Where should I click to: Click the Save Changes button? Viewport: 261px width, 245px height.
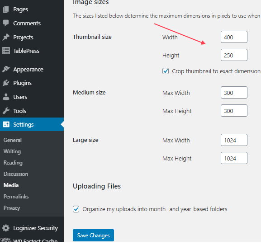click(93, 236)
